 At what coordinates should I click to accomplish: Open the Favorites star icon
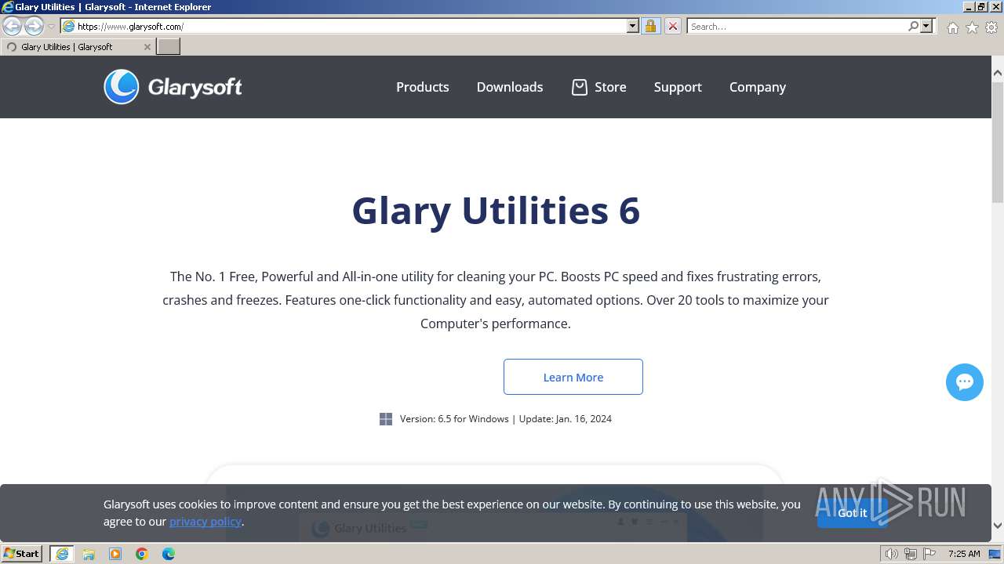coord(972,27)
